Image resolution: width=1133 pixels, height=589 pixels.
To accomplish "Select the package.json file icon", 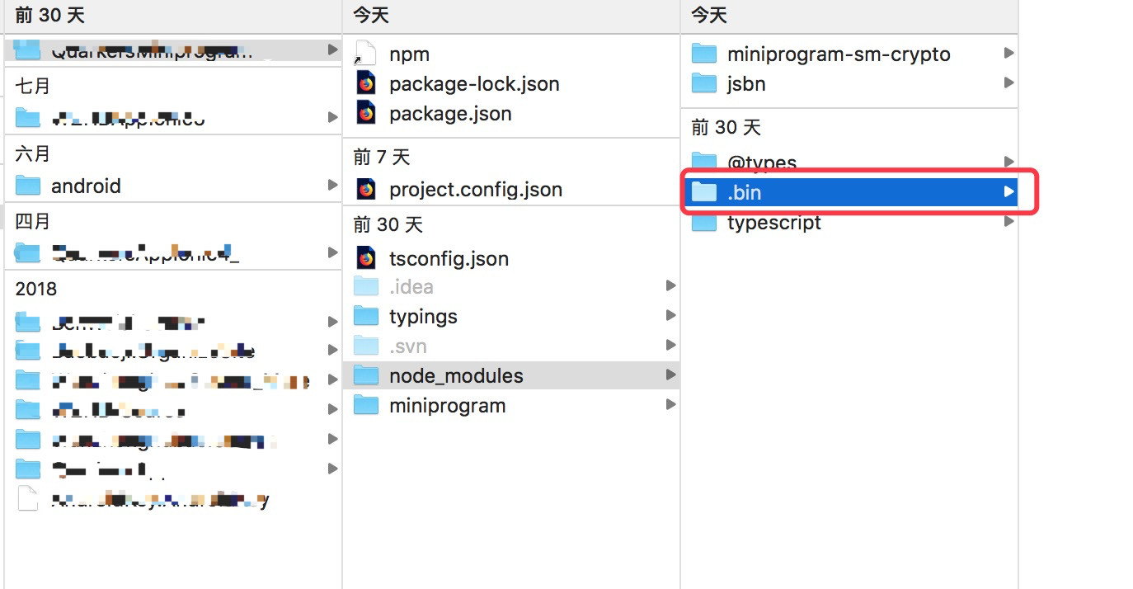I will click(x=366, y=113).
